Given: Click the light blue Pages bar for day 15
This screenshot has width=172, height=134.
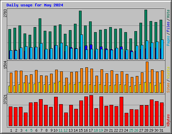Looking at the screenshot, I should [x=82, y=47].
